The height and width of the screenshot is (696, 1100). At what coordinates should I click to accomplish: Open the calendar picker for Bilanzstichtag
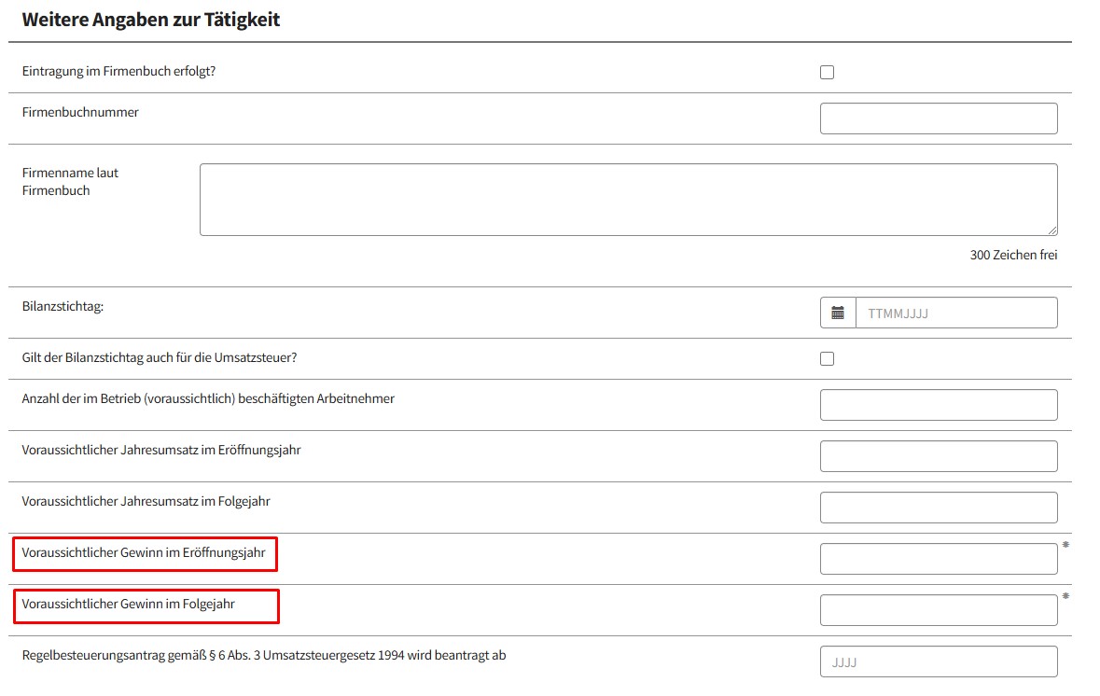pos(838,313)
